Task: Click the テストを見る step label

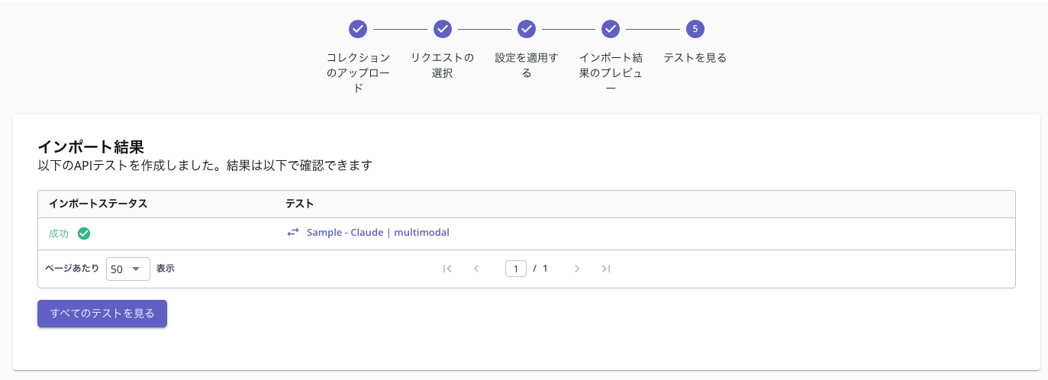Action: click(695, 58)
